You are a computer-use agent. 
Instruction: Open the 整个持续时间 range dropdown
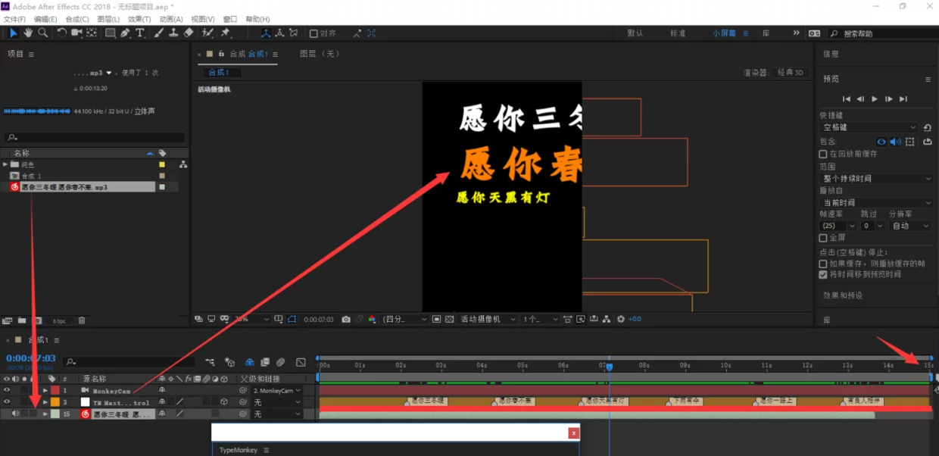click(877, 179)
